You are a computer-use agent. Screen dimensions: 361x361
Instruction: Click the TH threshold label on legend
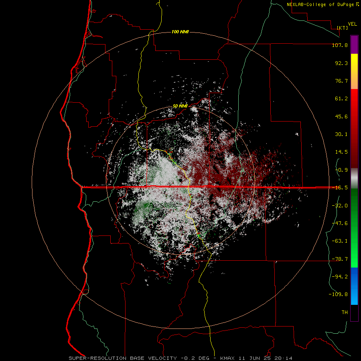pyautogui.click(x=345, y=312)
